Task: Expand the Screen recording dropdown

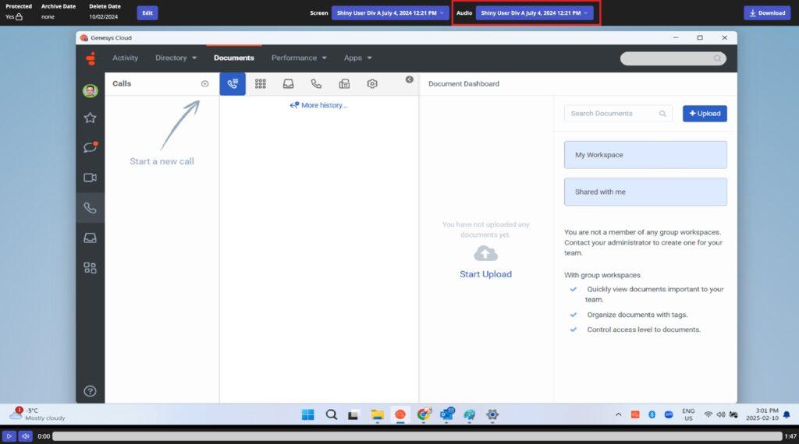Action: point(389,13)
